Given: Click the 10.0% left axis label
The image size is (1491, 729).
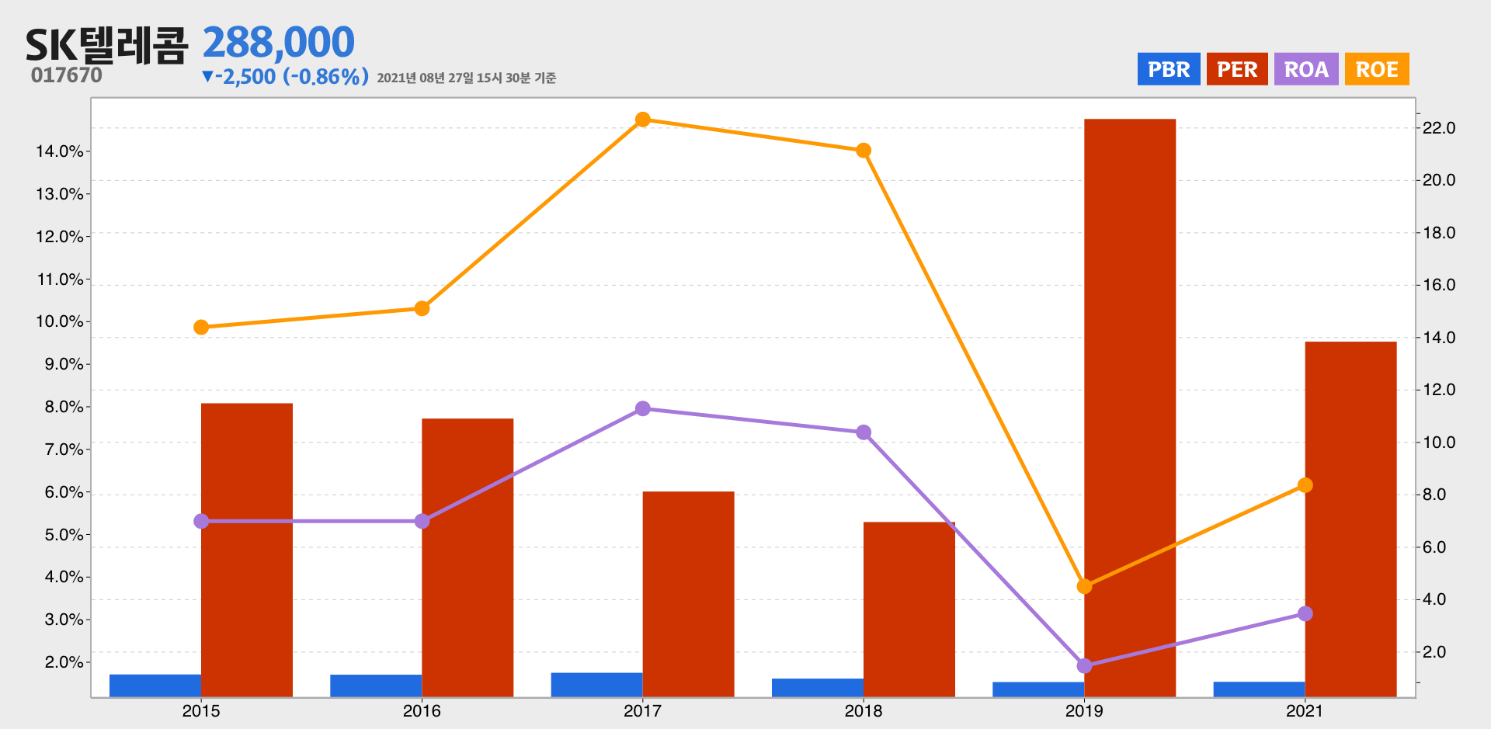Looking at the screenshot, I should point(60,321).
